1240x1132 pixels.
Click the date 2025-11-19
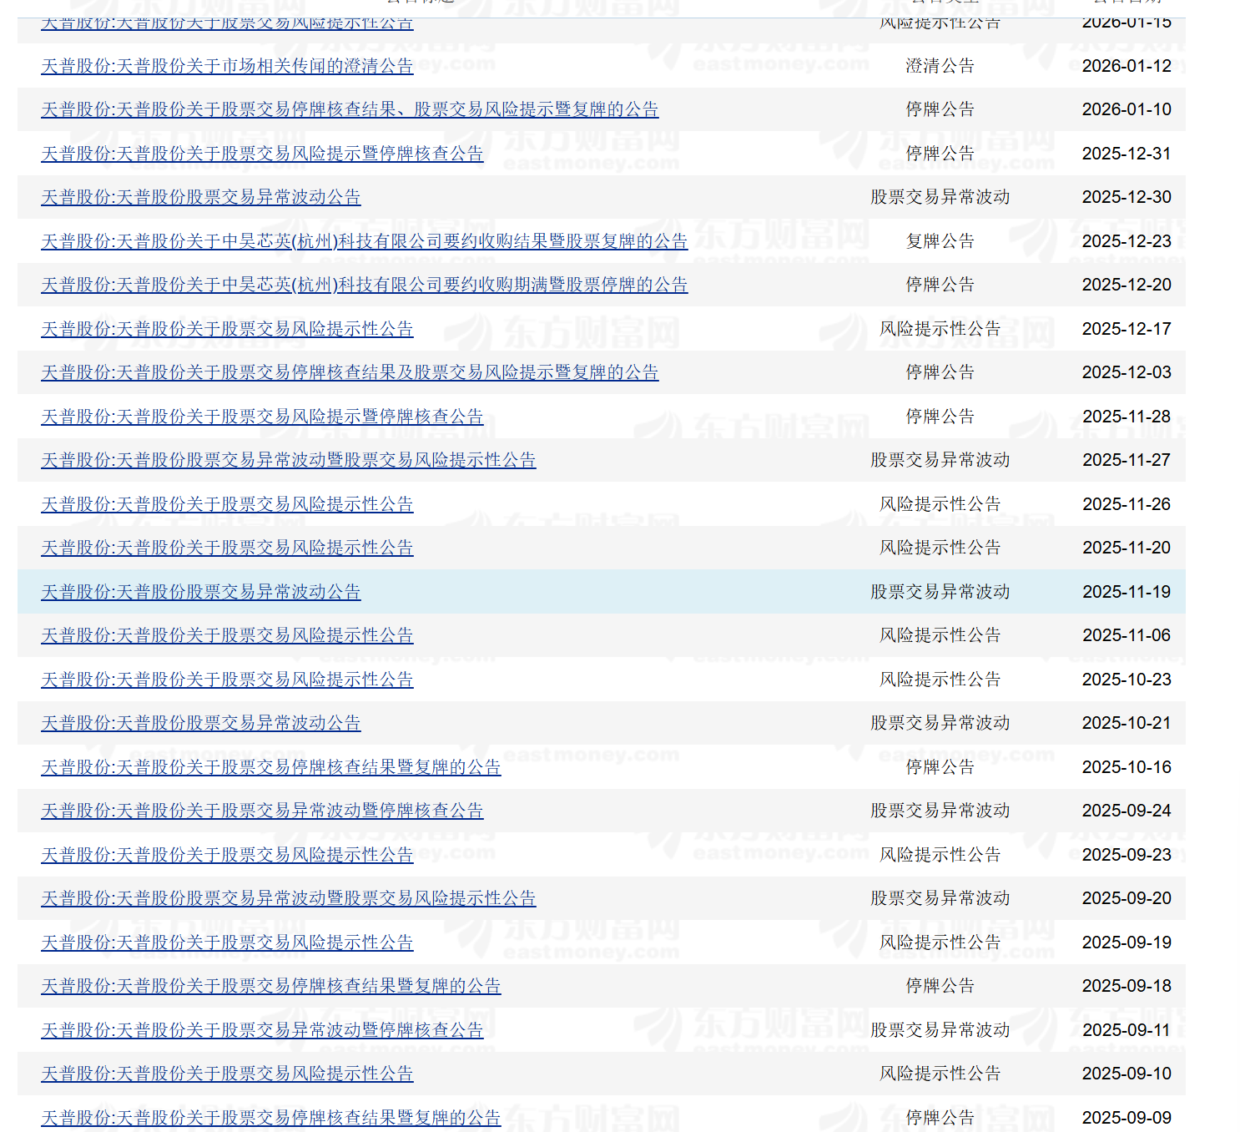1127,592
